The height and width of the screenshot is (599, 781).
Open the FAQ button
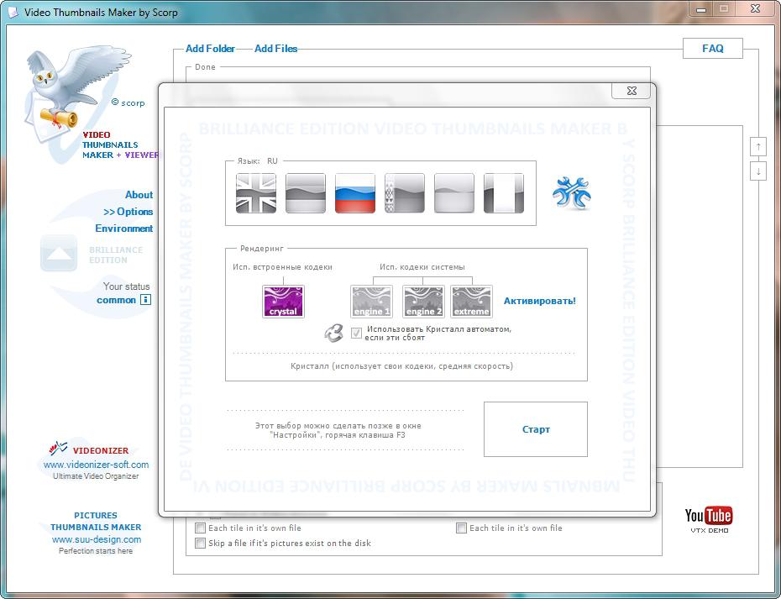pos(712,49)
